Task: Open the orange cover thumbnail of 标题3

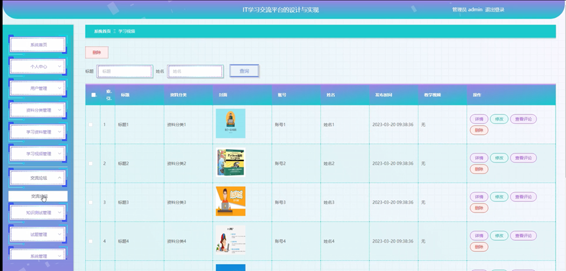Action: point(231,201)
